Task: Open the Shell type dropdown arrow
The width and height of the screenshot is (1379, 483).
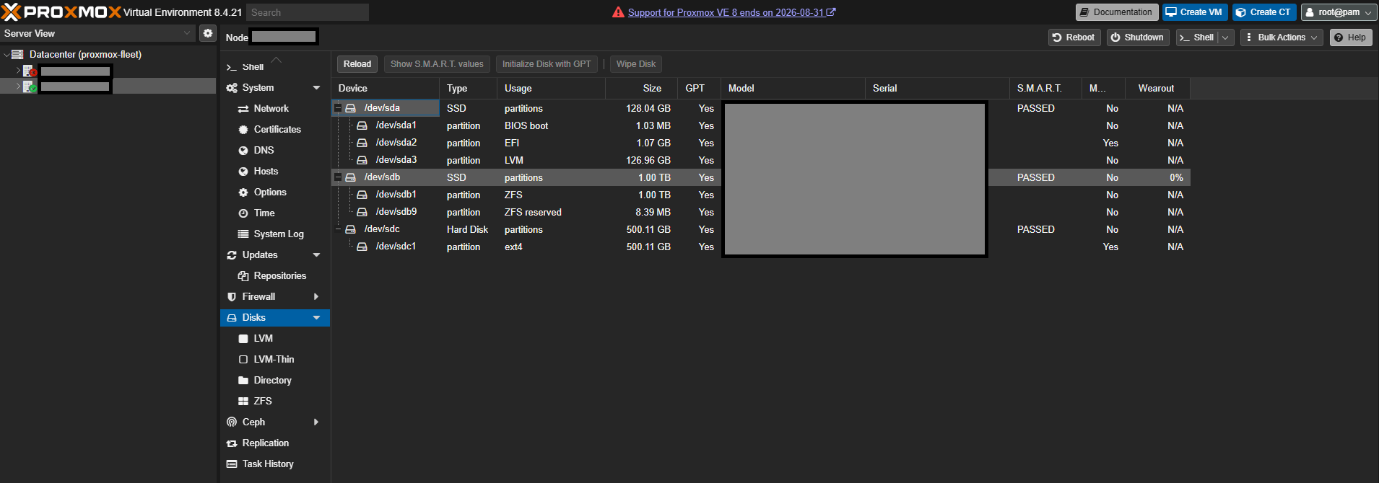Action: (1225, 37)
